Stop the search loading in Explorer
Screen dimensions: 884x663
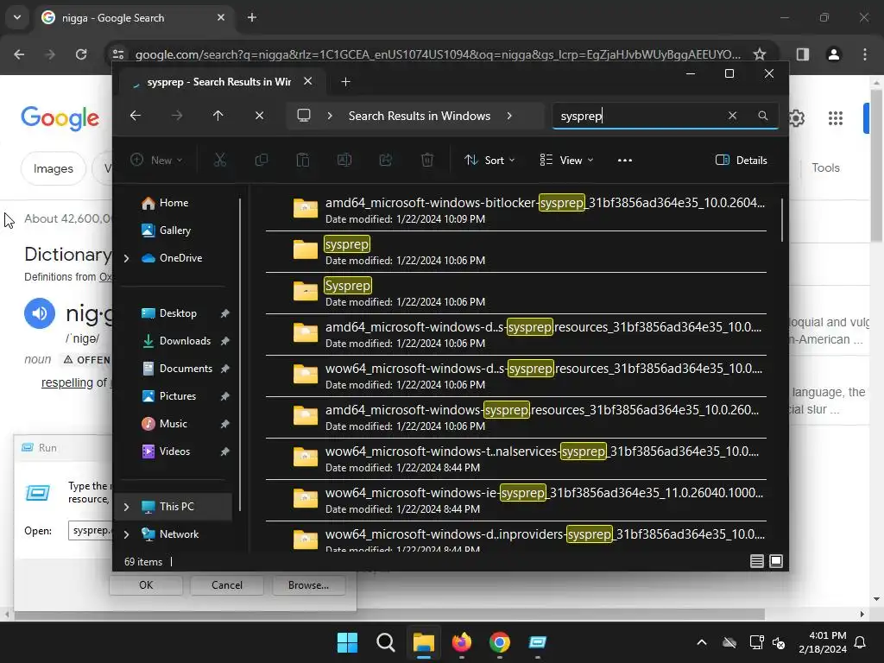click(259, 116)
